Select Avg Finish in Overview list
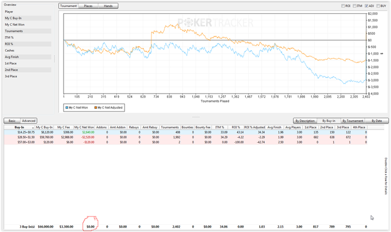The width and height of the screenshot is (391, 232). pos(28,57)
